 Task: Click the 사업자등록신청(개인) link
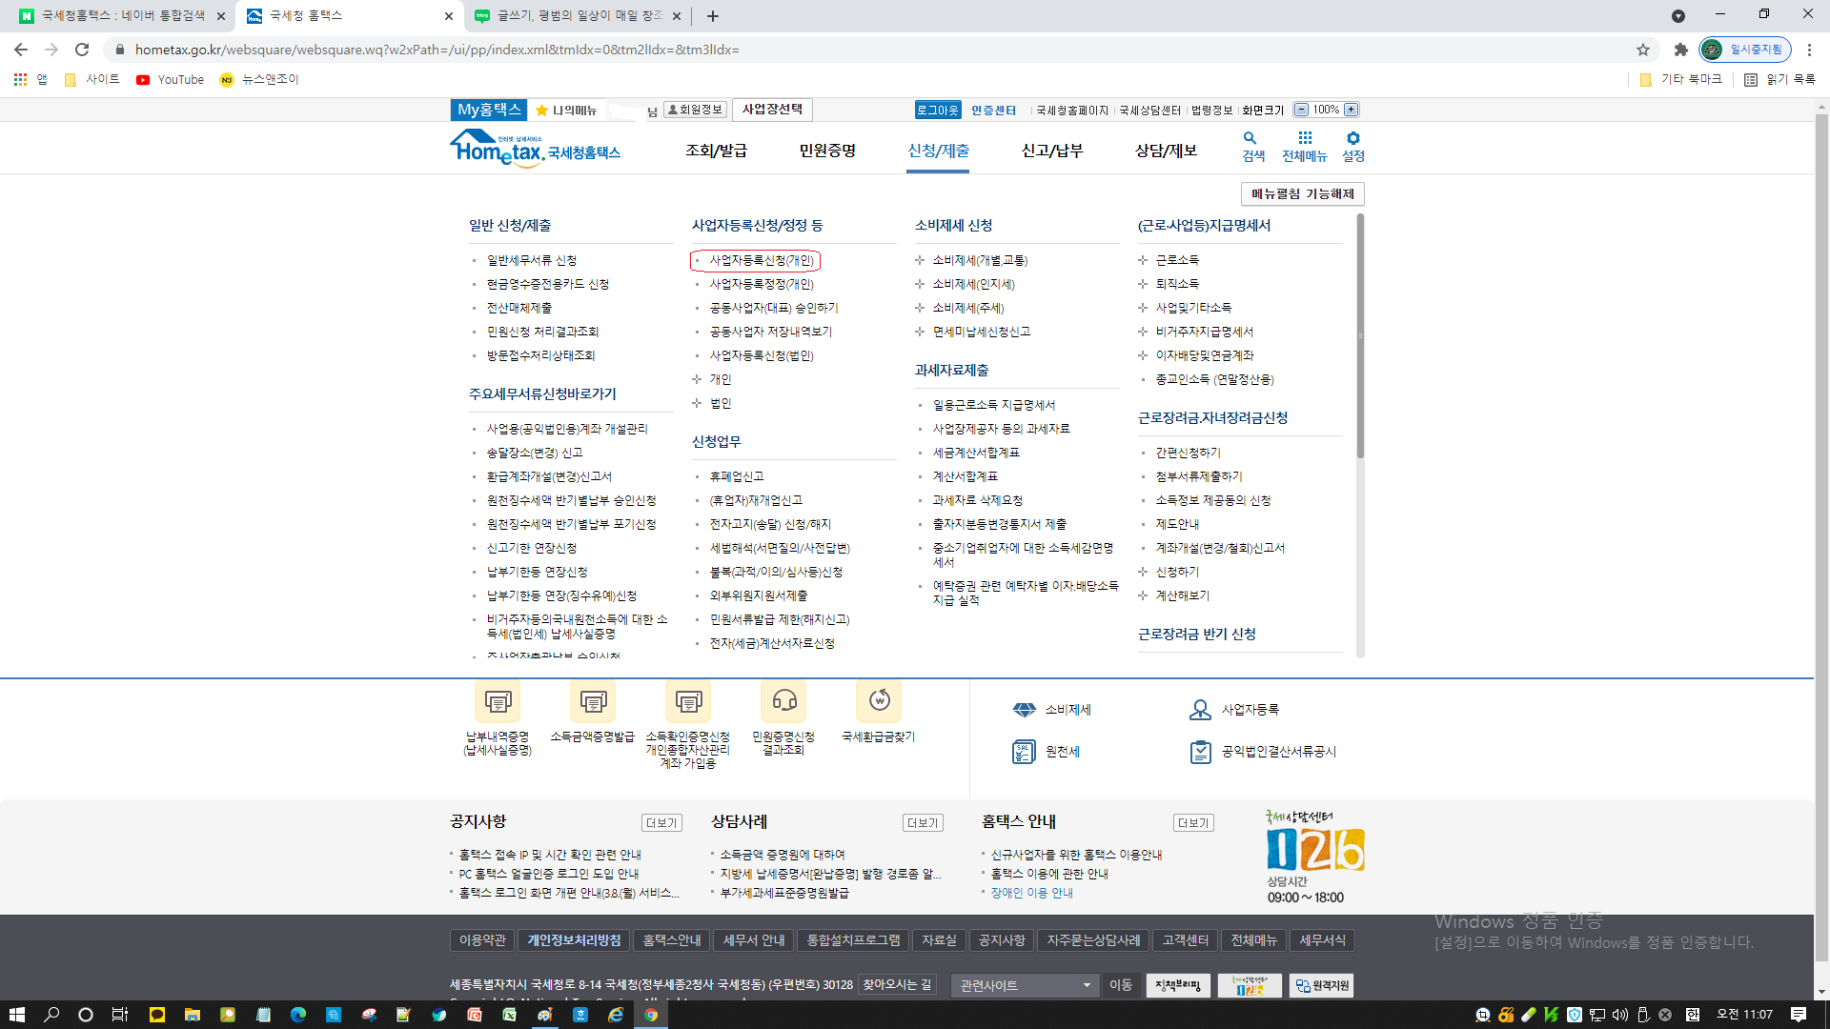[x=762, y=260]
